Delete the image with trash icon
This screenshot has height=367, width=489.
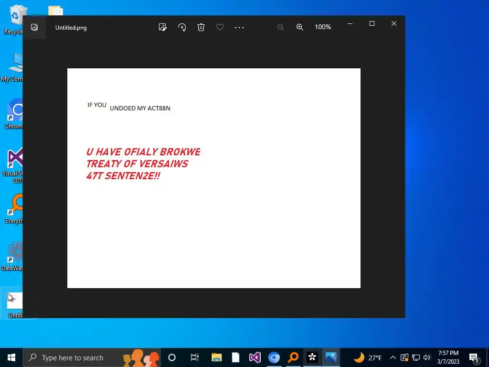click(x=201, y=27)
